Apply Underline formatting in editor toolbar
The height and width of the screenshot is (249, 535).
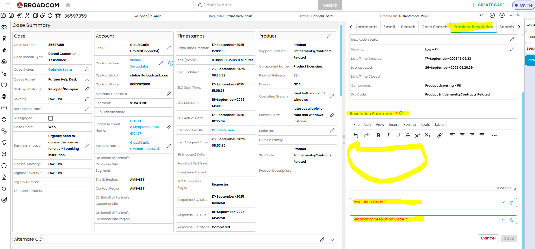click(398, 135)
